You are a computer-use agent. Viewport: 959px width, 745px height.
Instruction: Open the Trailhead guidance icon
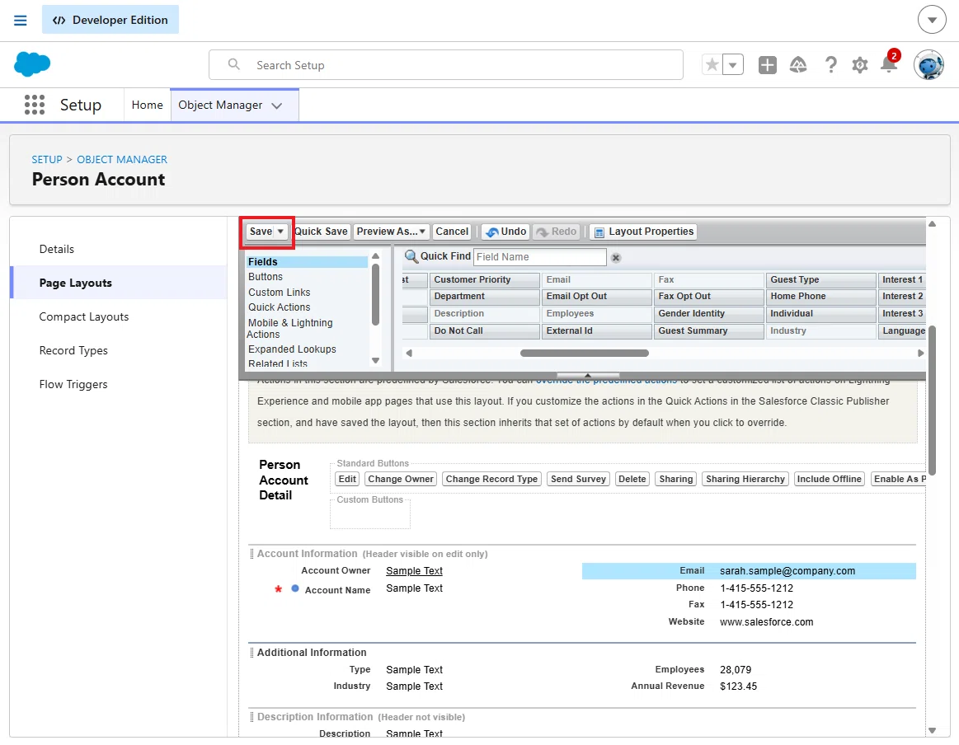pyautogui.click(x=798, y=64)
